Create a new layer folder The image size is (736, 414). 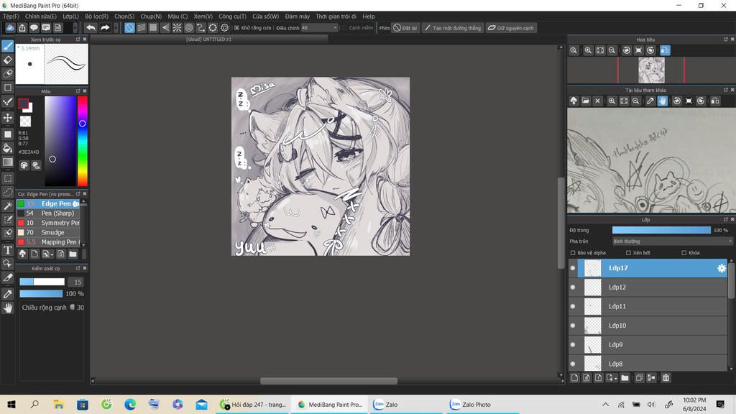tap(625, 378)
